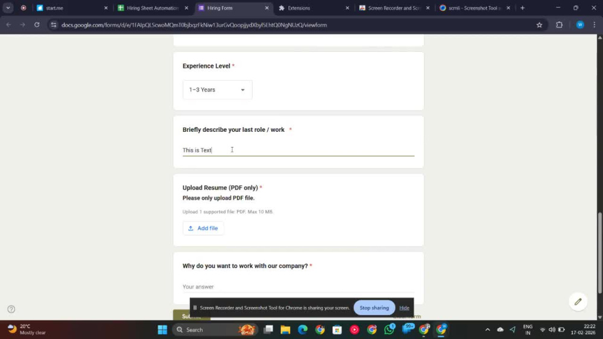Image resolution: width=603 pixels, height=339 pixels.
Task: Click Stop sharing button
Action: (374, 308)
